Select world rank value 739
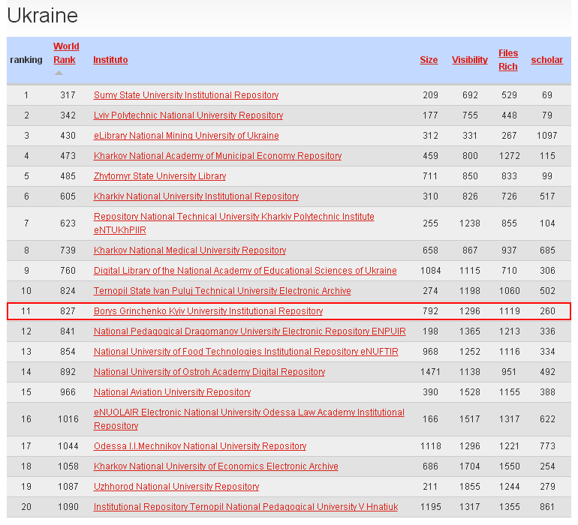 point(68,250)
